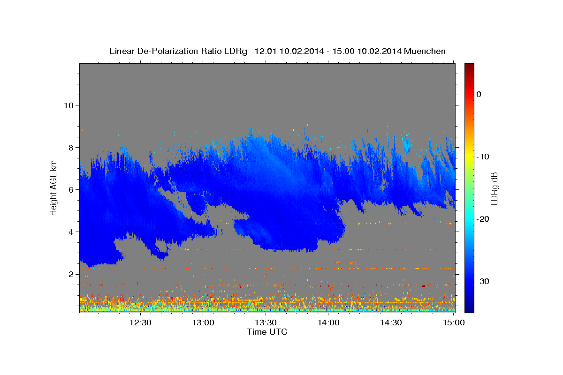Click the green section of the colorbar
563x375 pixels.
(x=469, y=188)
